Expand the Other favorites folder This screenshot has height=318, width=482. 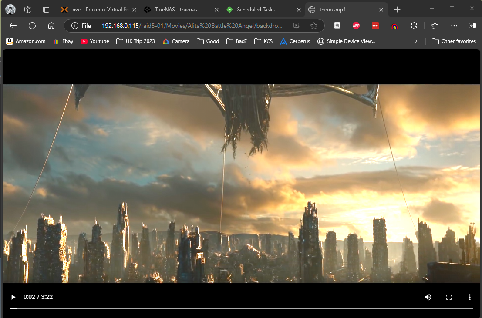pos(454,41)
